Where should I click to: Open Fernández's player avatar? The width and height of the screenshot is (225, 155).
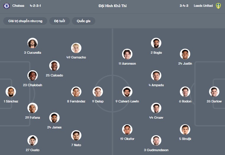pyautogui.click(x=76, y=92)
